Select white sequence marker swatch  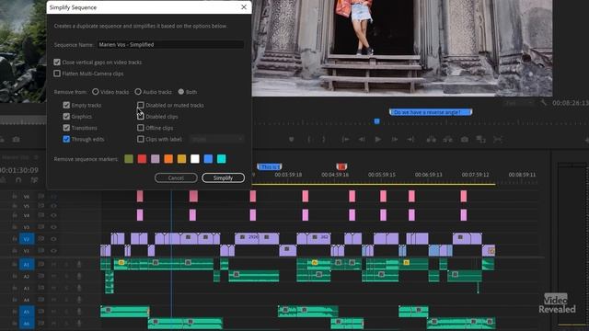[195, 159]
